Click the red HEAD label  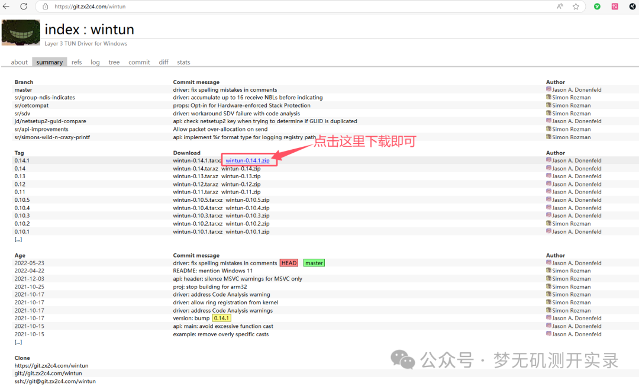[x=289, y=263]
